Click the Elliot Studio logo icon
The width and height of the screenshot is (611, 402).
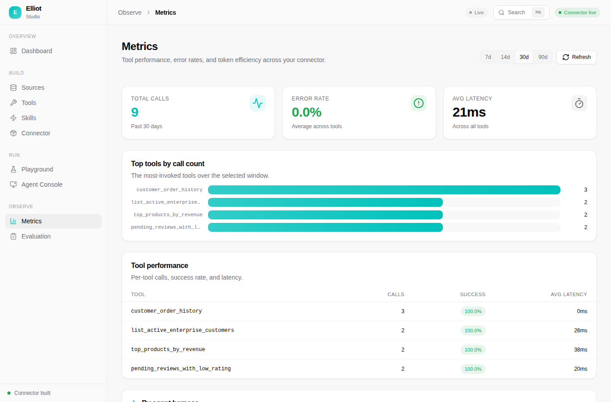coord(15,13)
